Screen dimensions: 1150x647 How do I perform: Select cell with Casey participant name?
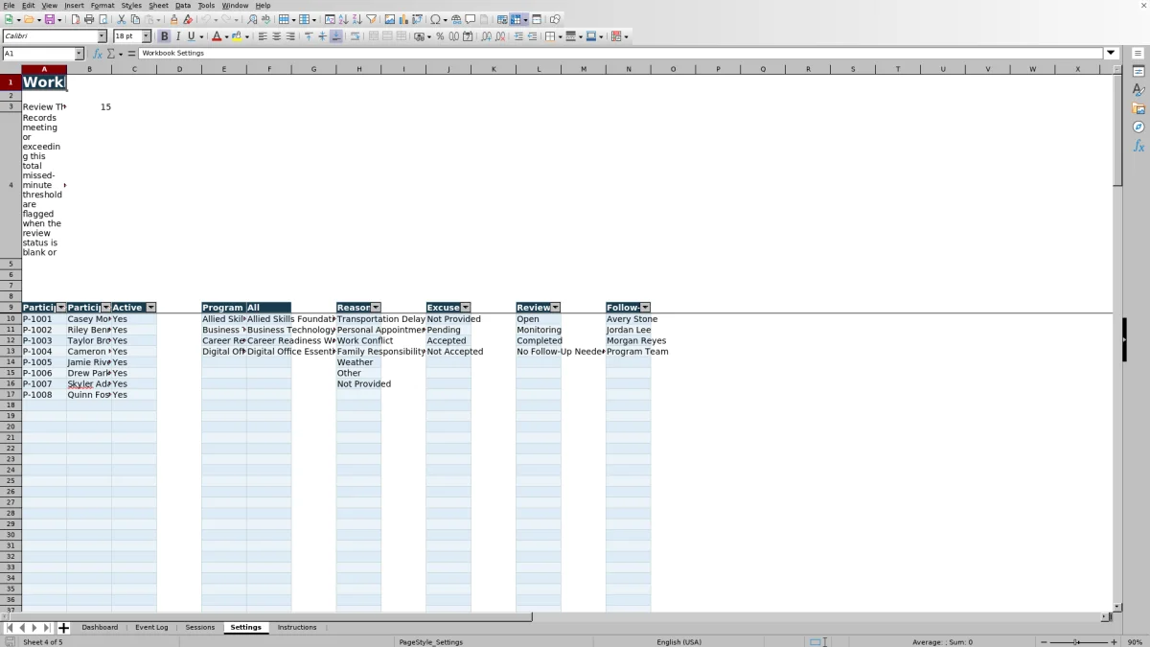click(x=89, y=319)
